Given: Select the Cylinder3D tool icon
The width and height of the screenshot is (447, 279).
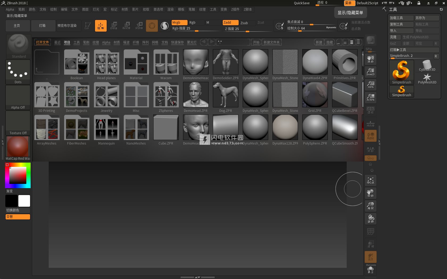Looking at the screenshot, I should coord(427,66).
